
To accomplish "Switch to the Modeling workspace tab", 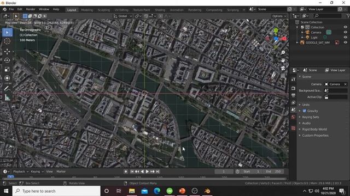I will (x=87, y=10).
